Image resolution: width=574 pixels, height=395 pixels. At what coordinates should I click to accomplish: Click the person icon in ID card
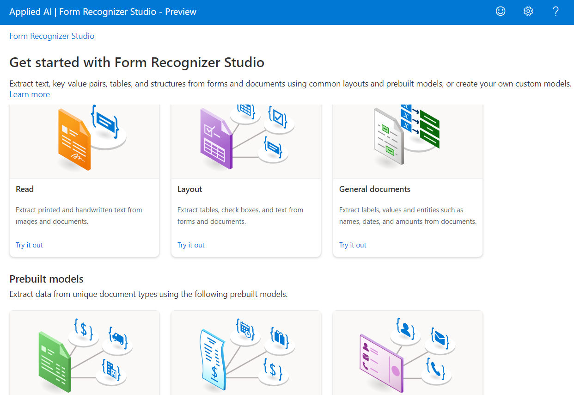pyautogui.click(x=405, y=329)
